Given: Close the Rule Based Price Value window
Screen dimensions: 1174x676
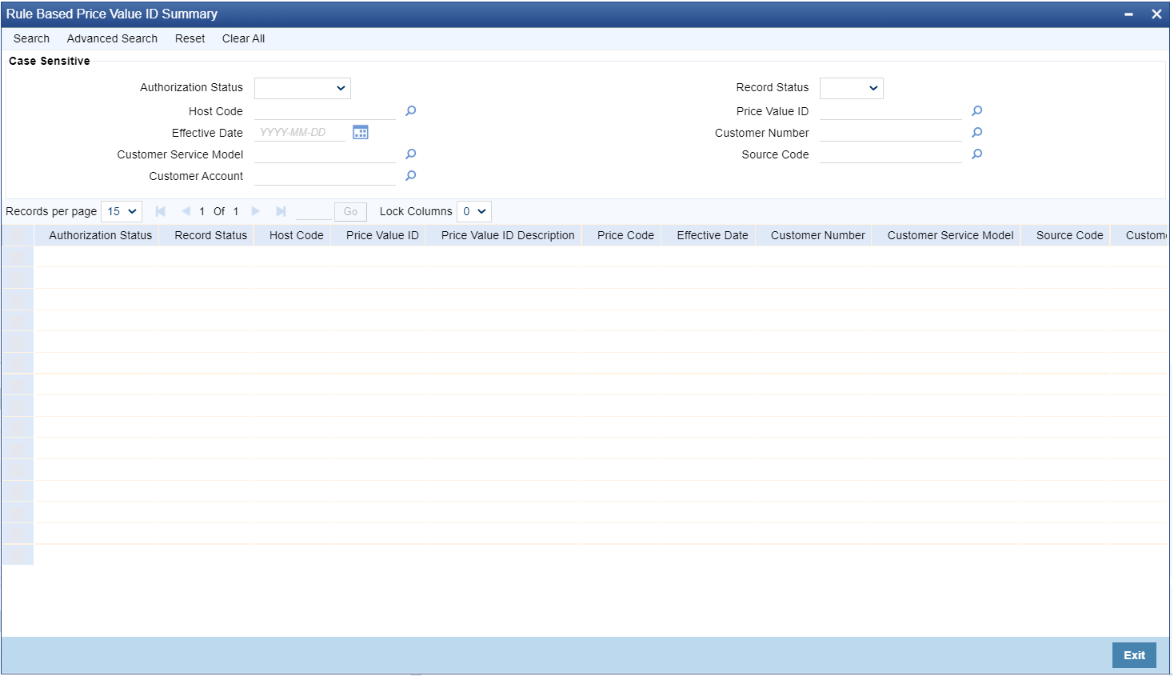Looking at the screenshot, I should pos(1156,14).
